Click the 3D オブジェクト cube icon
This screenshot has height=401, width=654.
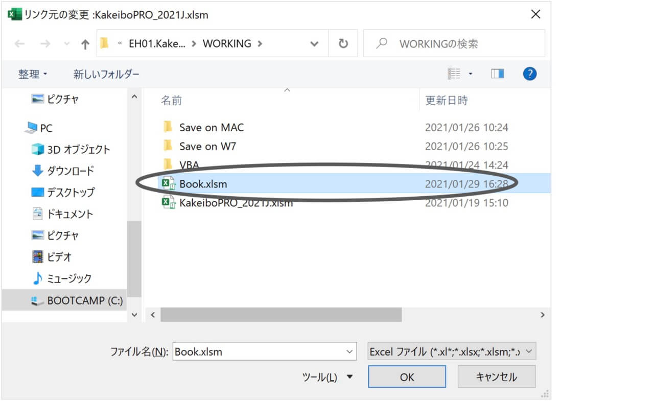tap(38, 149)
